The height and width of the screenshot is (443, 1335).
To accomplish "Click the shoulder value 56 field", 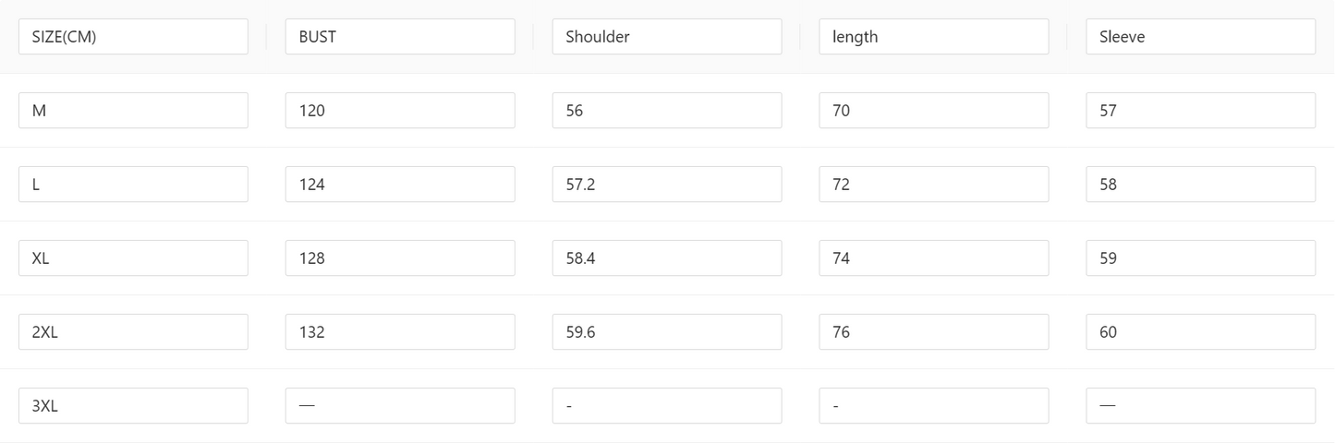I will click(x=667, y=111).
